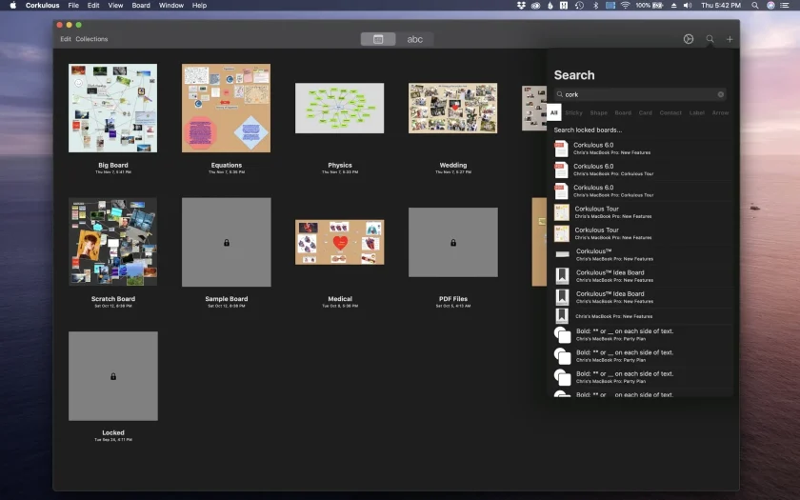Select the Locked board title label

[x=113, y=432]
